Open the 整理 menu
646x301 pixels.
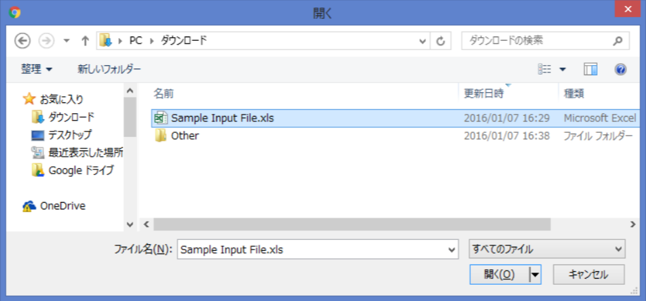(x=37, y=69)
